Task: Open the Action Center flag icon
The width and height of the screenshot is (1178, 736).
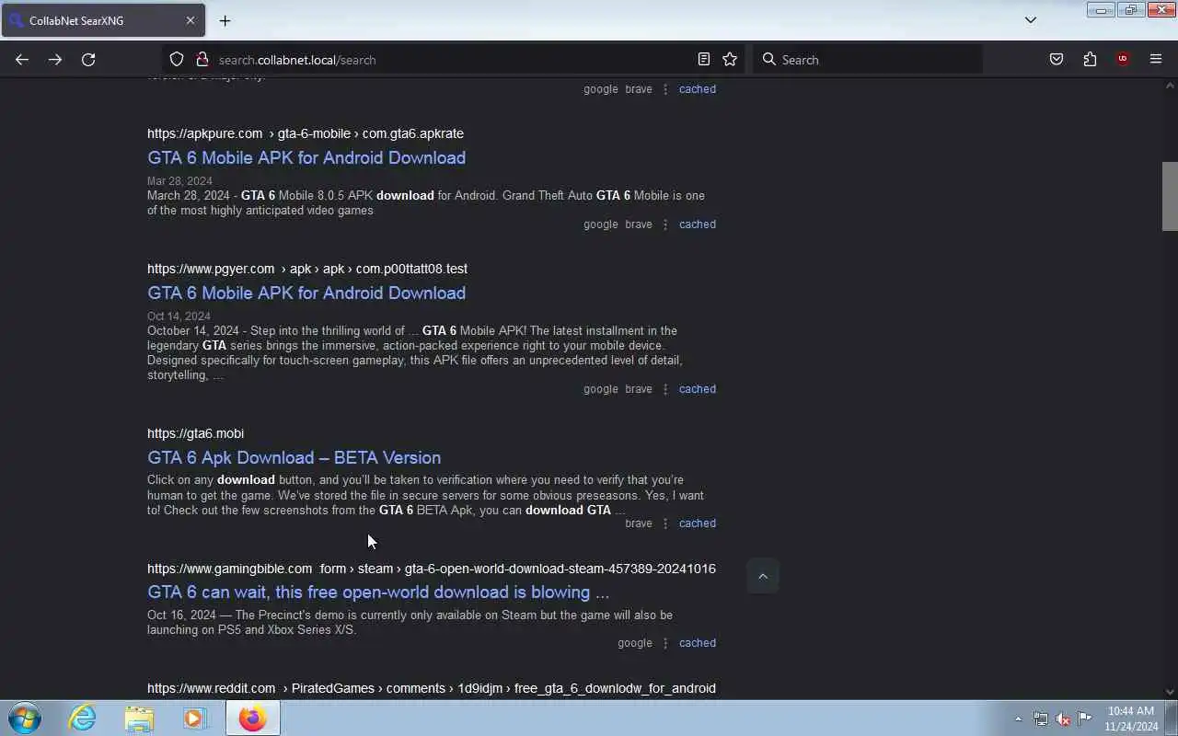Action: [1085, 719]
